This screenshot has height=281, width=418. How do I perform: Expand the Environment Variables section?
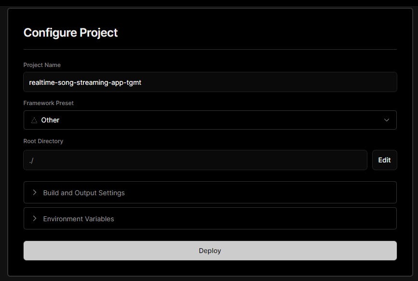210,219
